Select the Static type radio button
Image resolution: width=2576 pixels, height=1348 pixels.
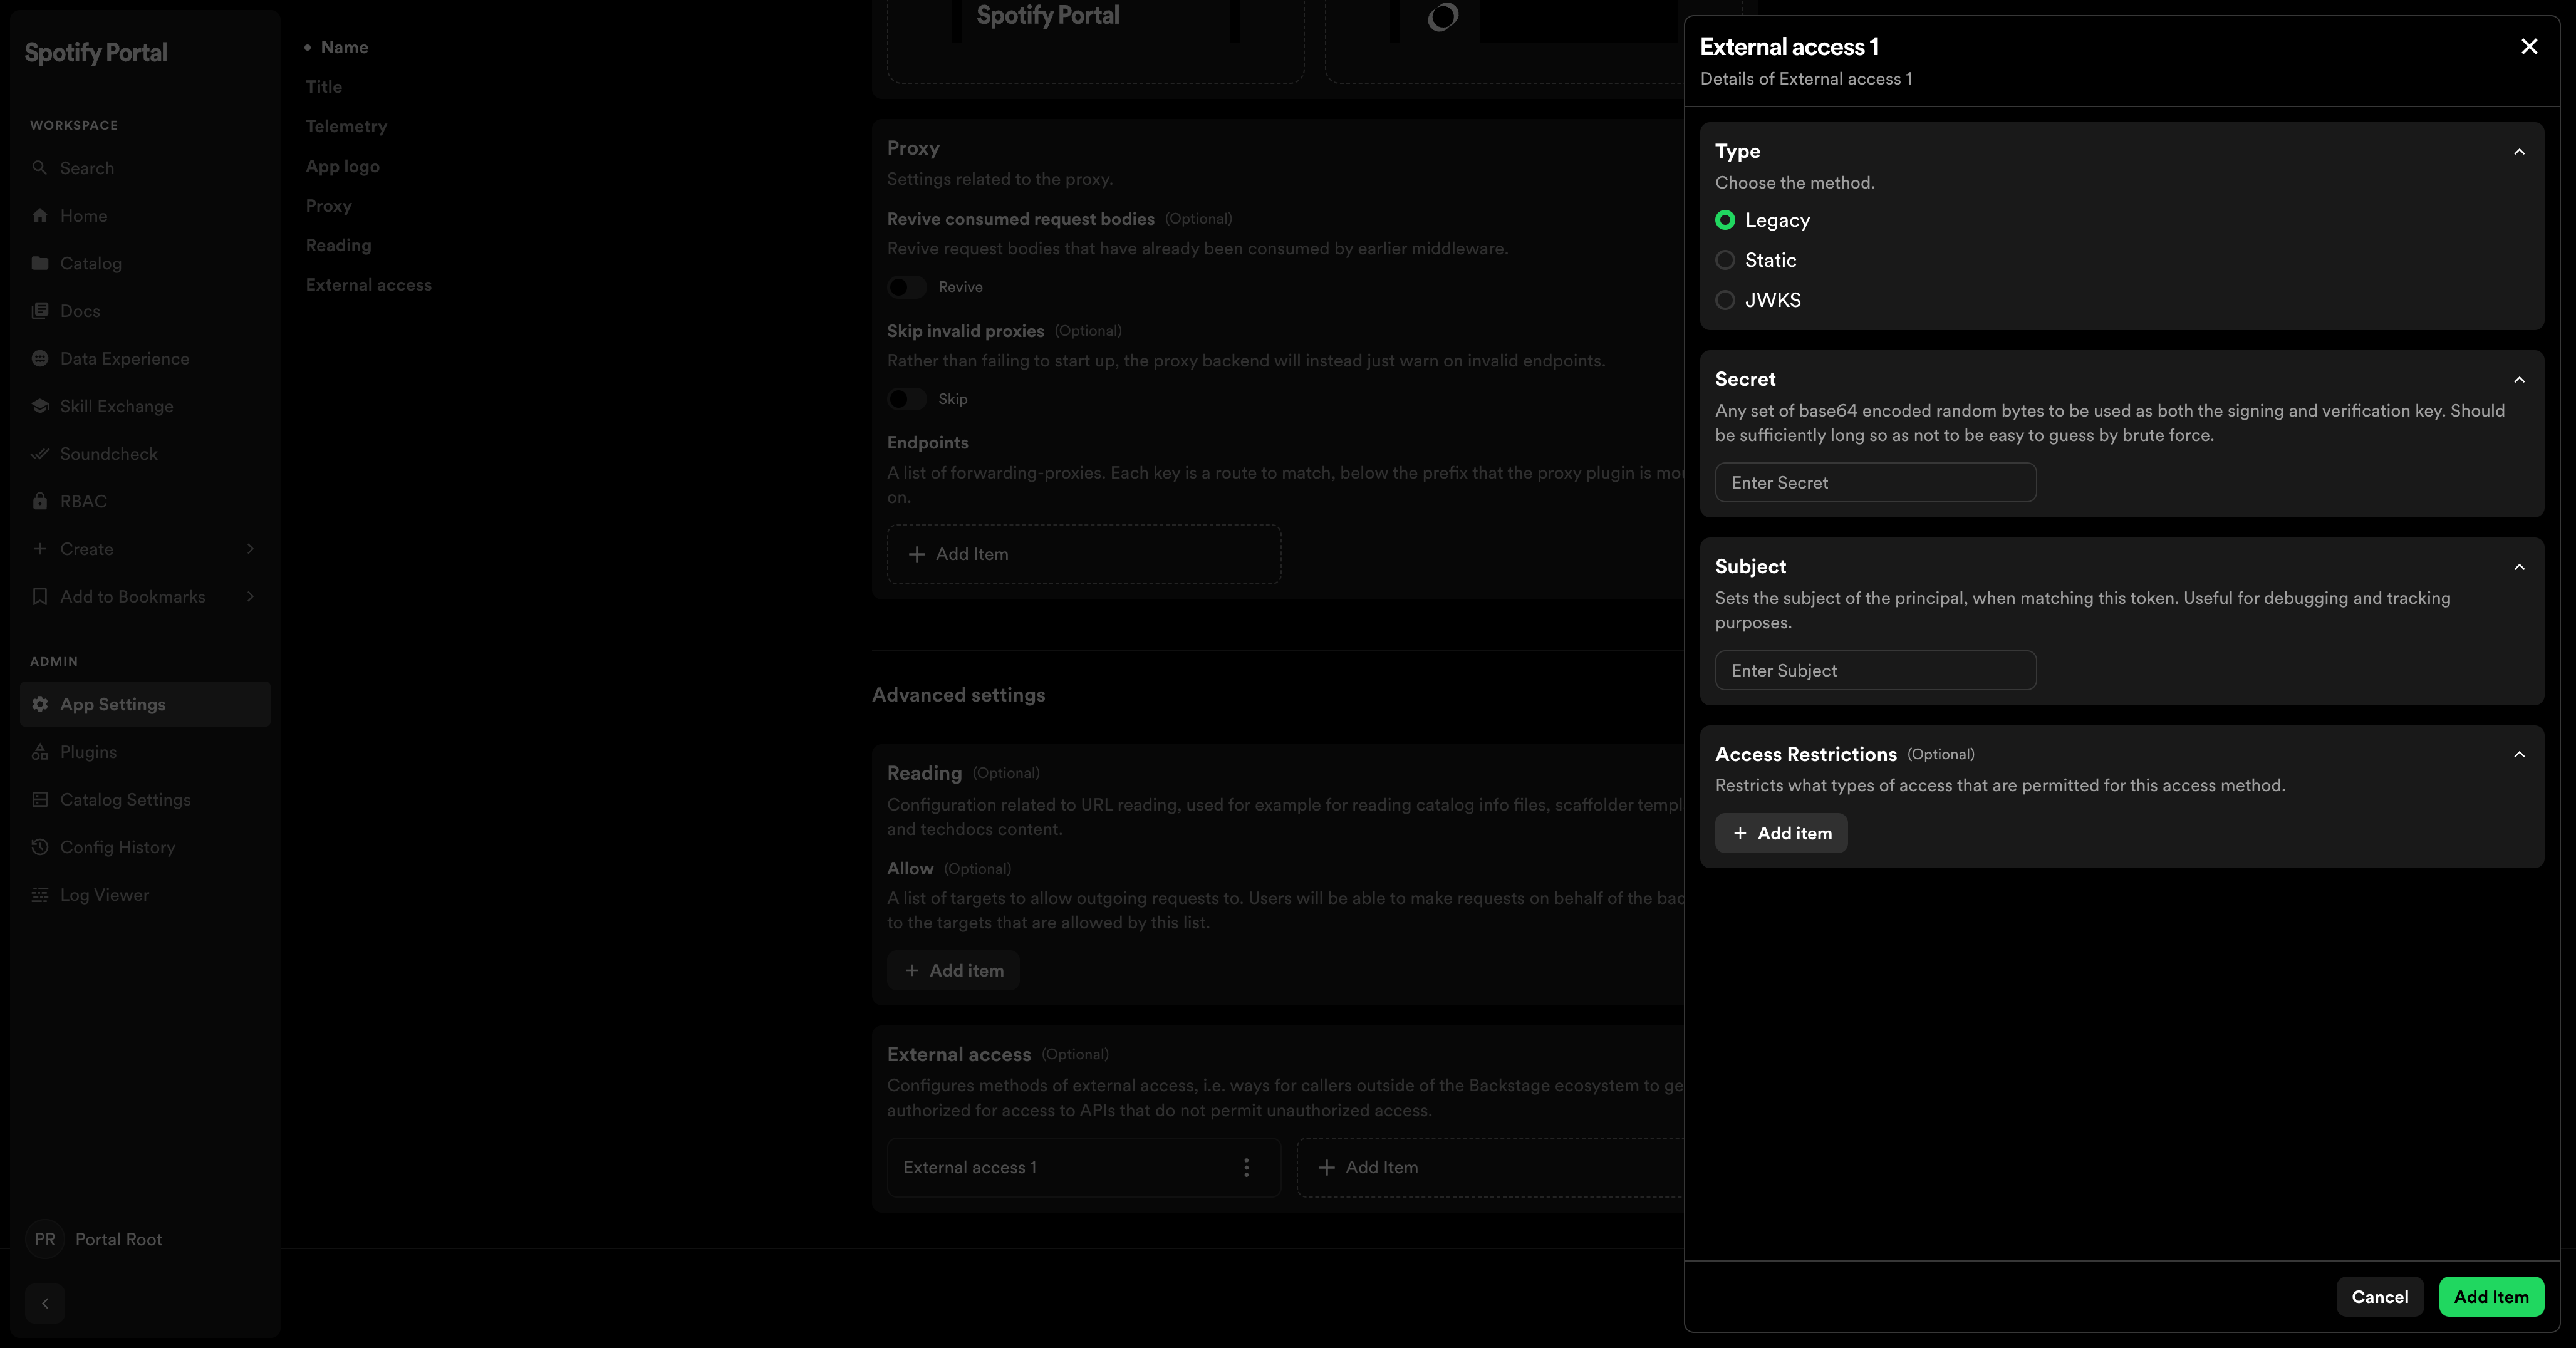(x=1725, y=260)
